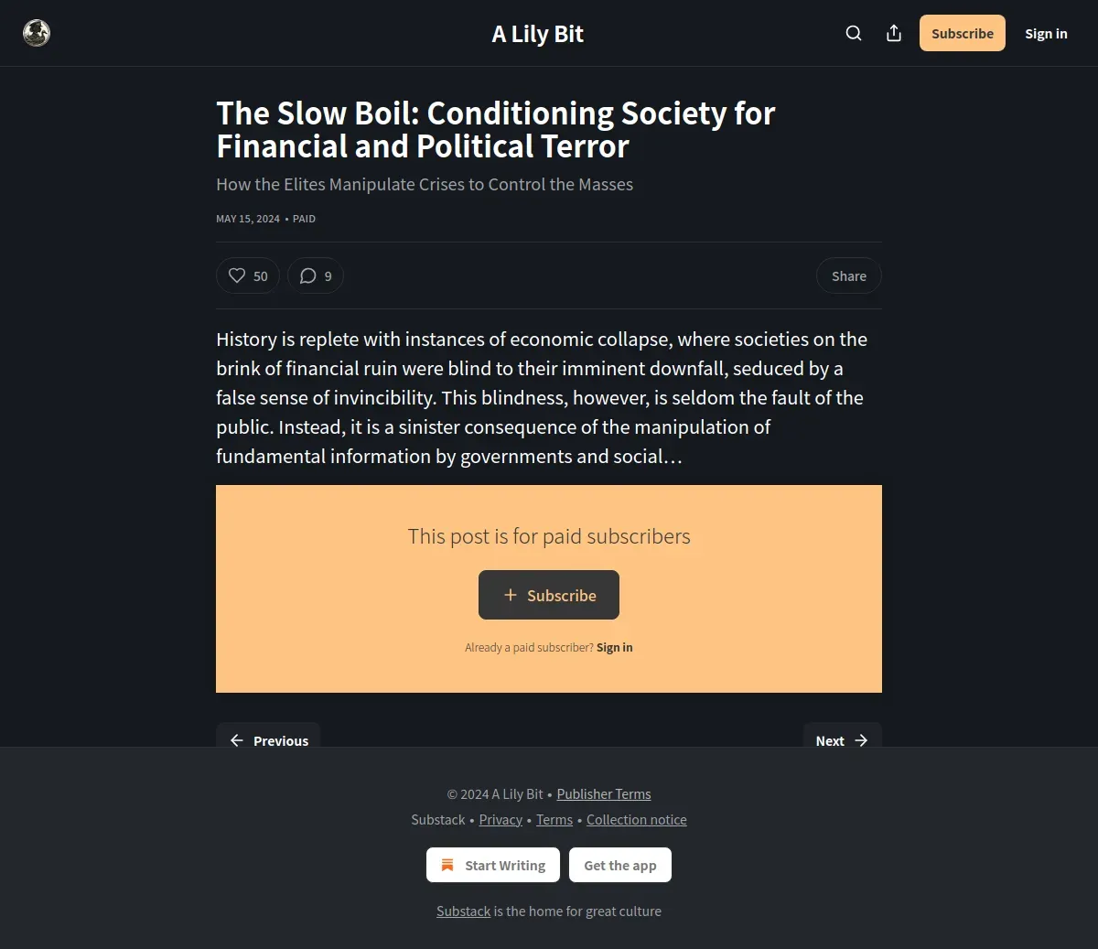Like the post with heart icon
This screenshot has height=949, width=1098.
pyautogui.click(x=237, y=275)
